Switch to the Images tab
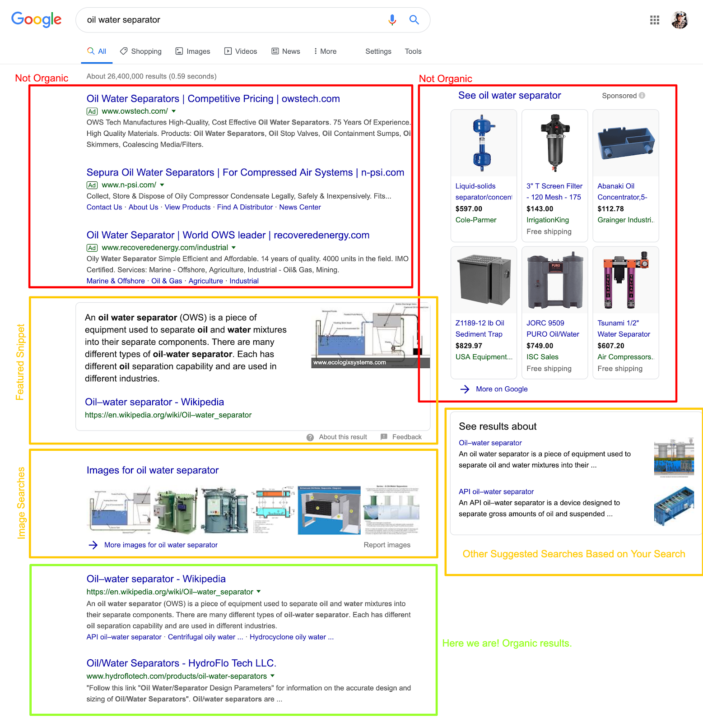The width and height of the screenshot is (703, 722). click(x=193, y=51)
